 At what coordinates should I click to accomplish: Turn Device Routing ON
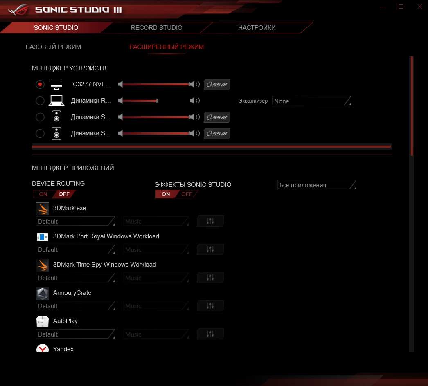43,194
